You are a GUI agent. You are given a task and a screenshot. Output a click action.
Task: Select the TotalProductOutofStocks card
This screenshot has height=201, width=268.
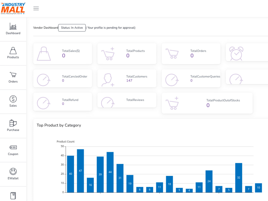click(x=207, y=103)
